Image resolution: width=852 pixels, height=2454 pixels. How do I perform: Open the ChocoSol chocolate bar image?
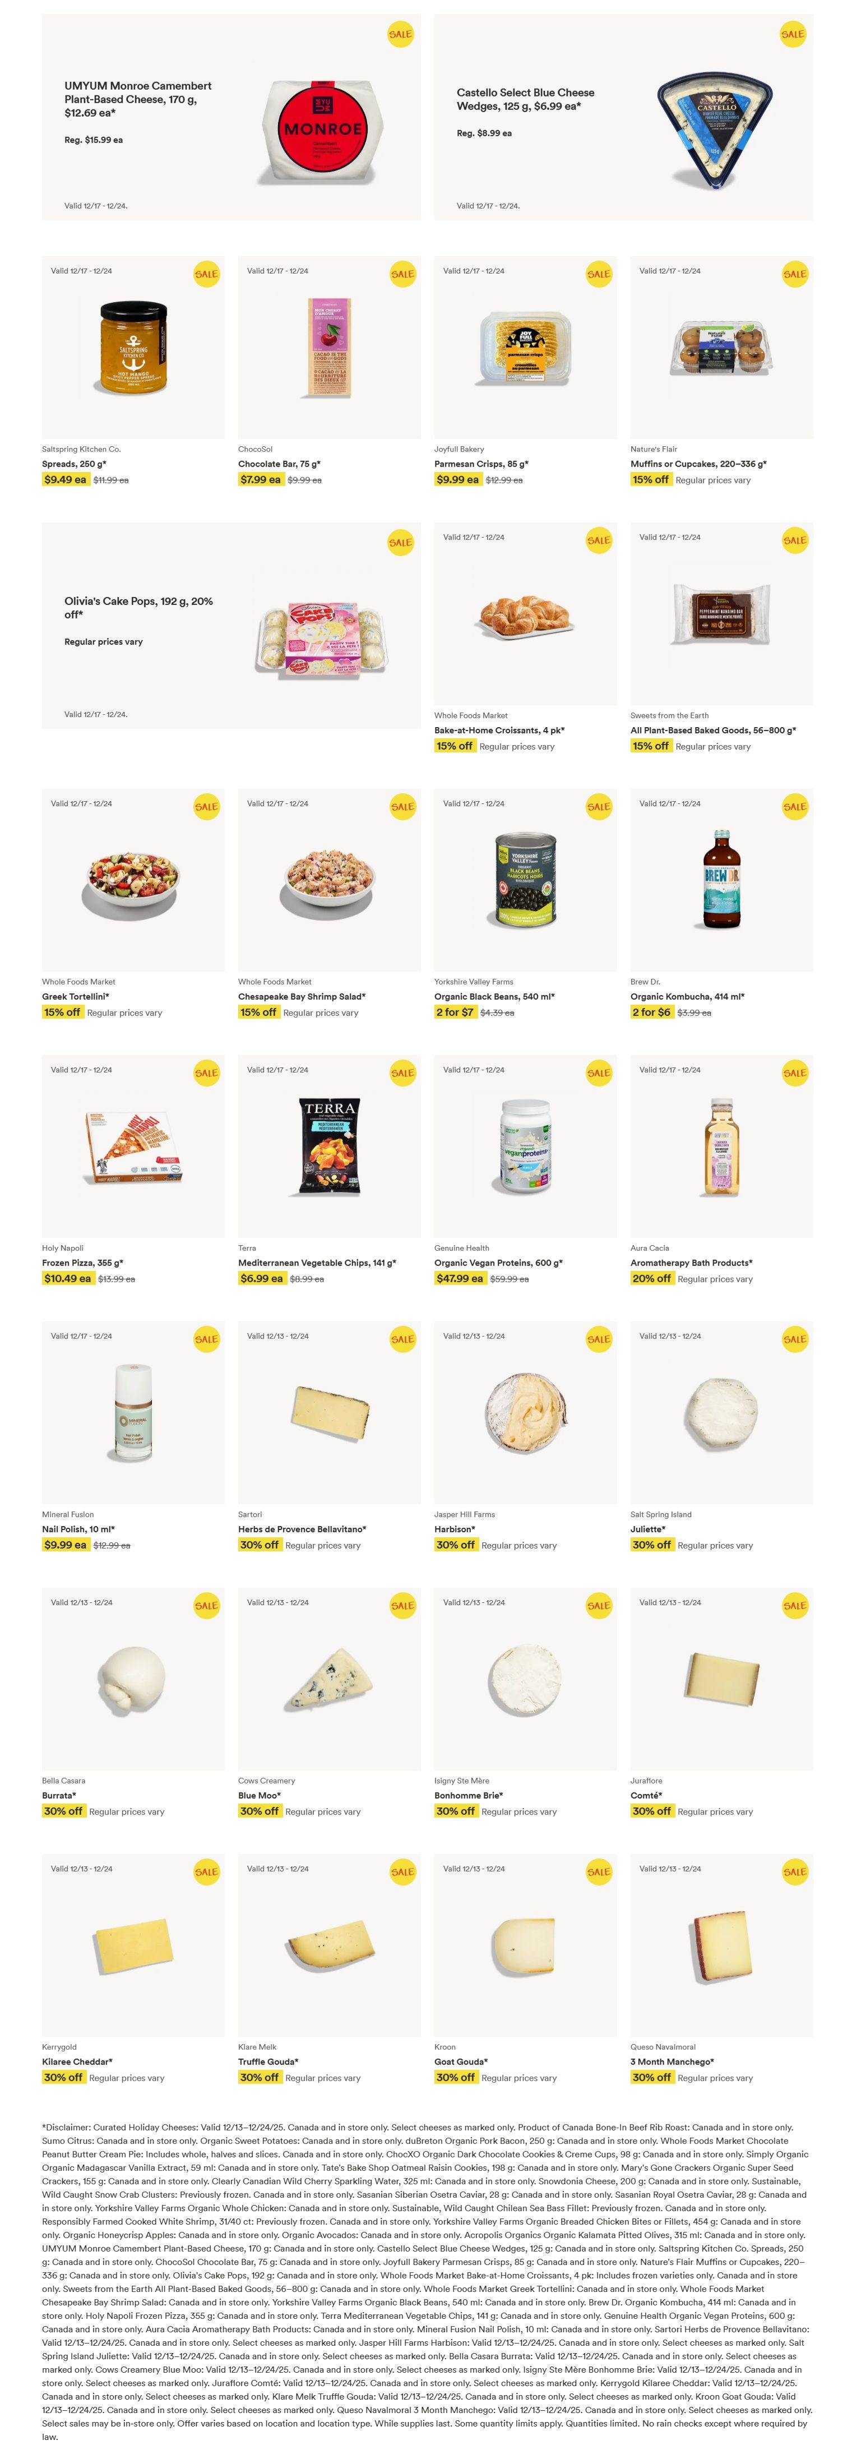330,348
